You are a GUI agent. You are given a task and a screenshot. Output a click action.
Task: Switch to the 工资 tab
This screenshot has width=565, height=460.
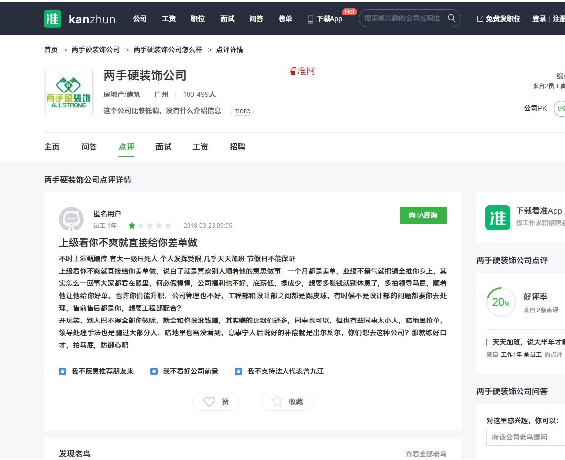200,147
